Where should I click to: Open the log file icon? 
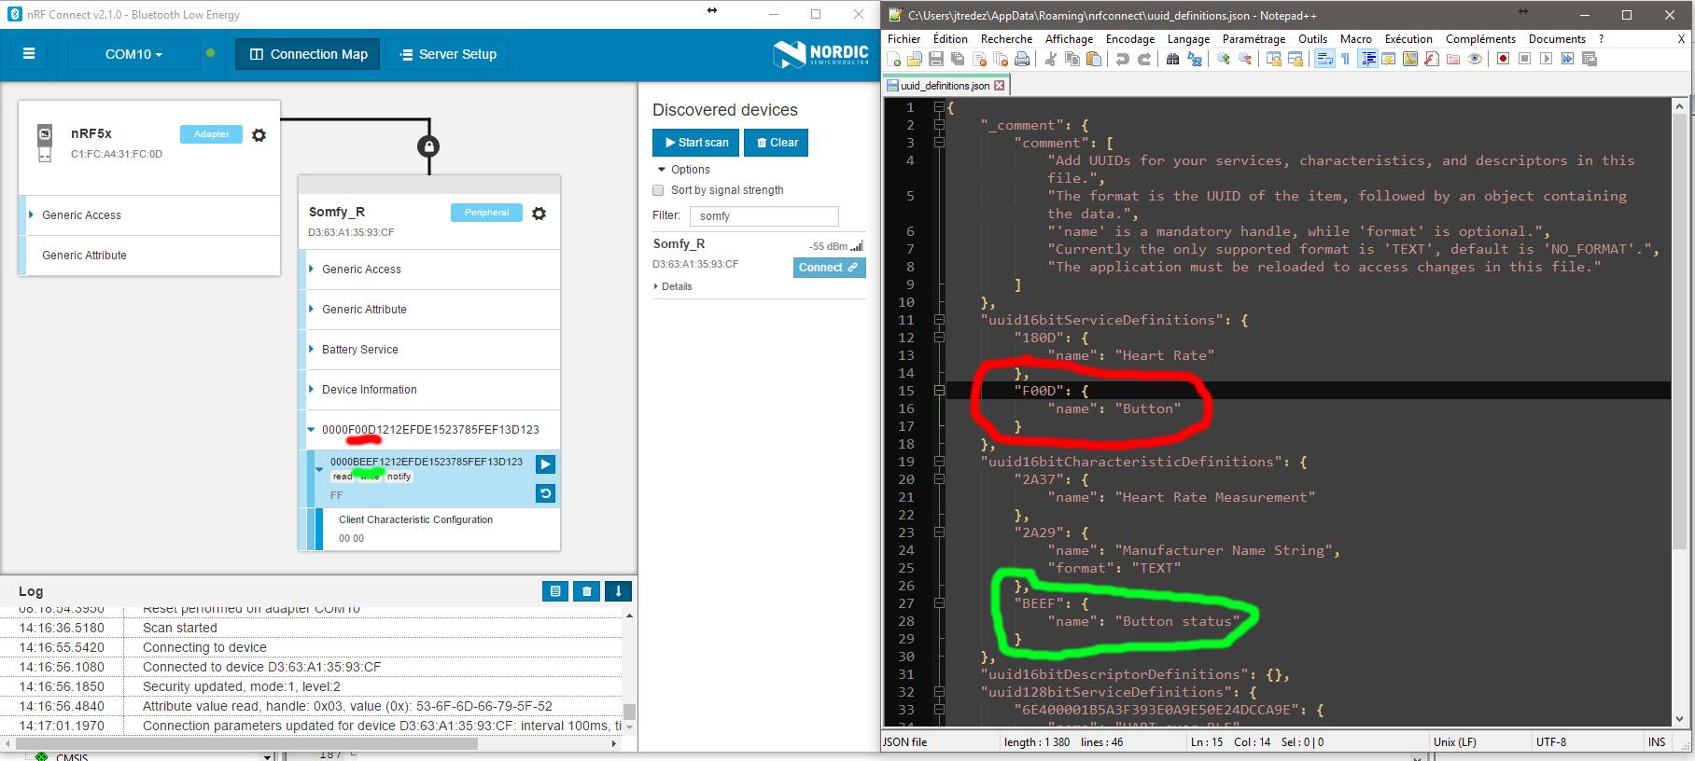555,590
